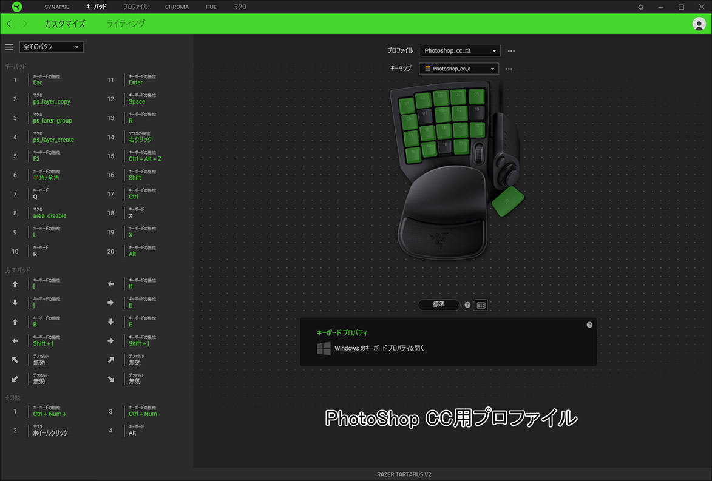Viewport: 712px width, 481px height.
Task: Select binding ホイールクリック
Action: [50, 433]
